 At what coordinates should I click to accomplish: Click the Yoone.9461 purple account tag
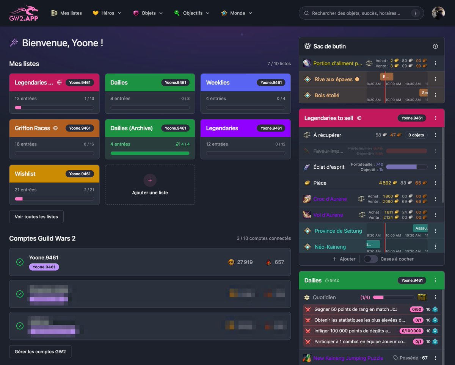coord(44,267)
